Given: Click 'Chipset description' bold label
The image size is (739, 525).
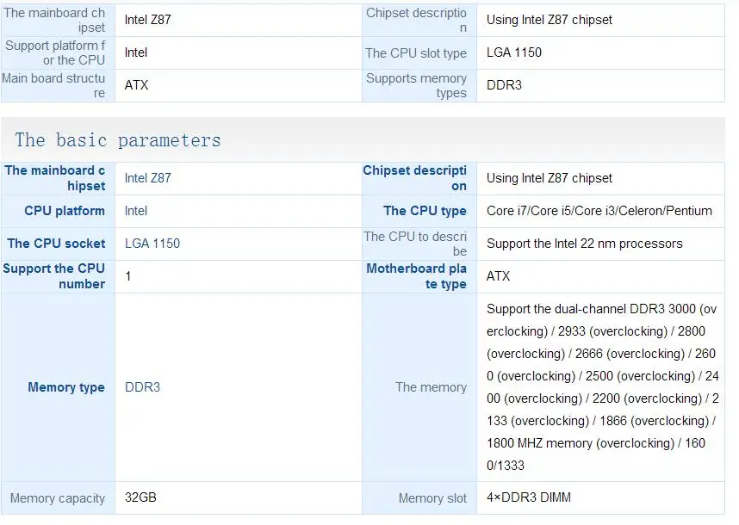Looking at the screenshot, I should tap(415, 178).
